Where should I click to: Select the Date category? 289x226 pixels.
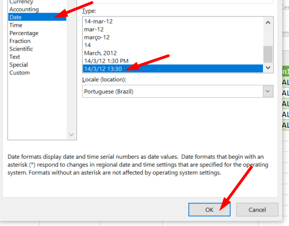click(37, 17)
